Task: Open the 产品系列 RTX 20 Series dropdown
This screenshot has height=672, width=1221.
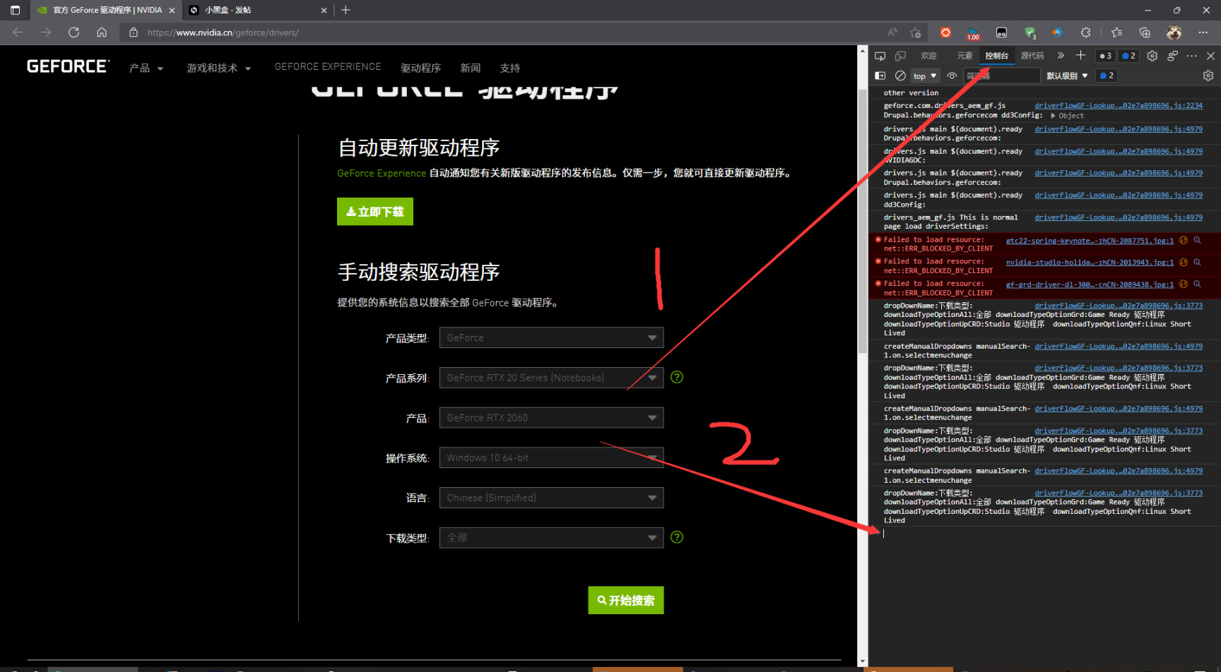Action: tap(551, 378)
